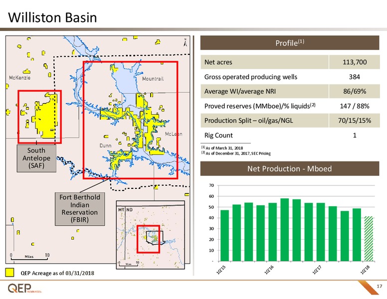Select the Fort Berthold Indian Reservation label
The width and height of the screenshot is (387, 299).
pyautogui.click(x=80, y=209)
